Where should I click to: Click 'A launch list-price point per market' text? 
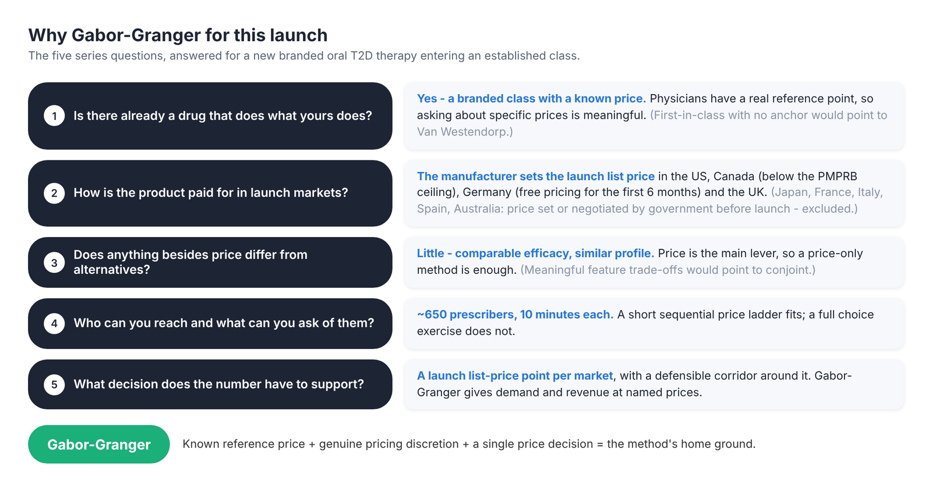(515, 376)
